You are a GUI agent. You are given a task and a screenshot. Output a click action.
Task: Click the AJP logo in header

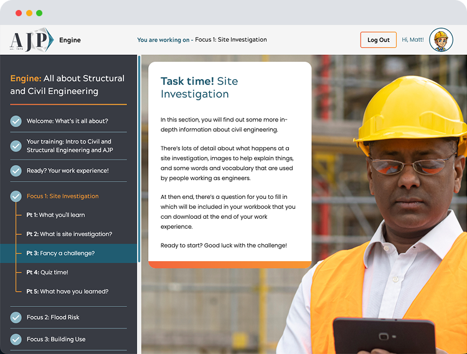pyautogui.click(x=32, y=40)
